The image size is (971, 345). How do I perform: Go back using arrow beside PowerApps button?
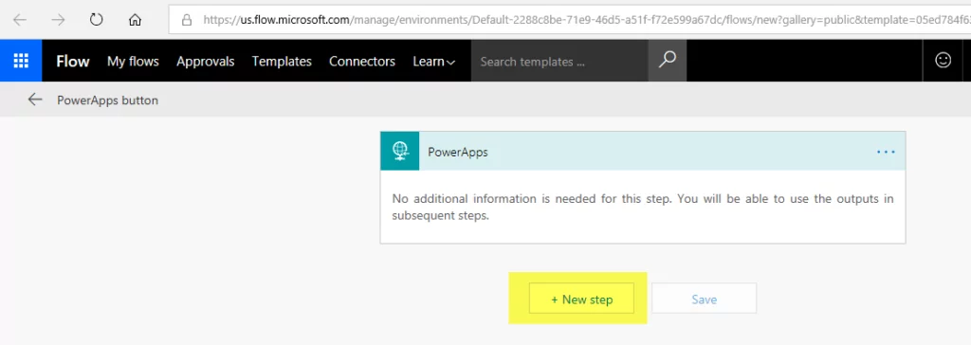35,100
